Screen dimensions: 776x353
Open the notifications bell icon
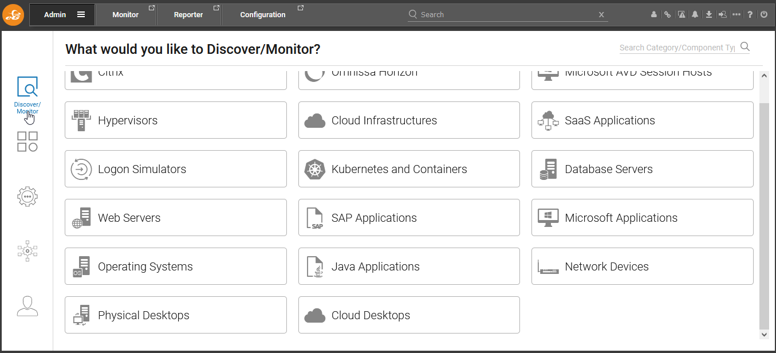pos(695,15)
